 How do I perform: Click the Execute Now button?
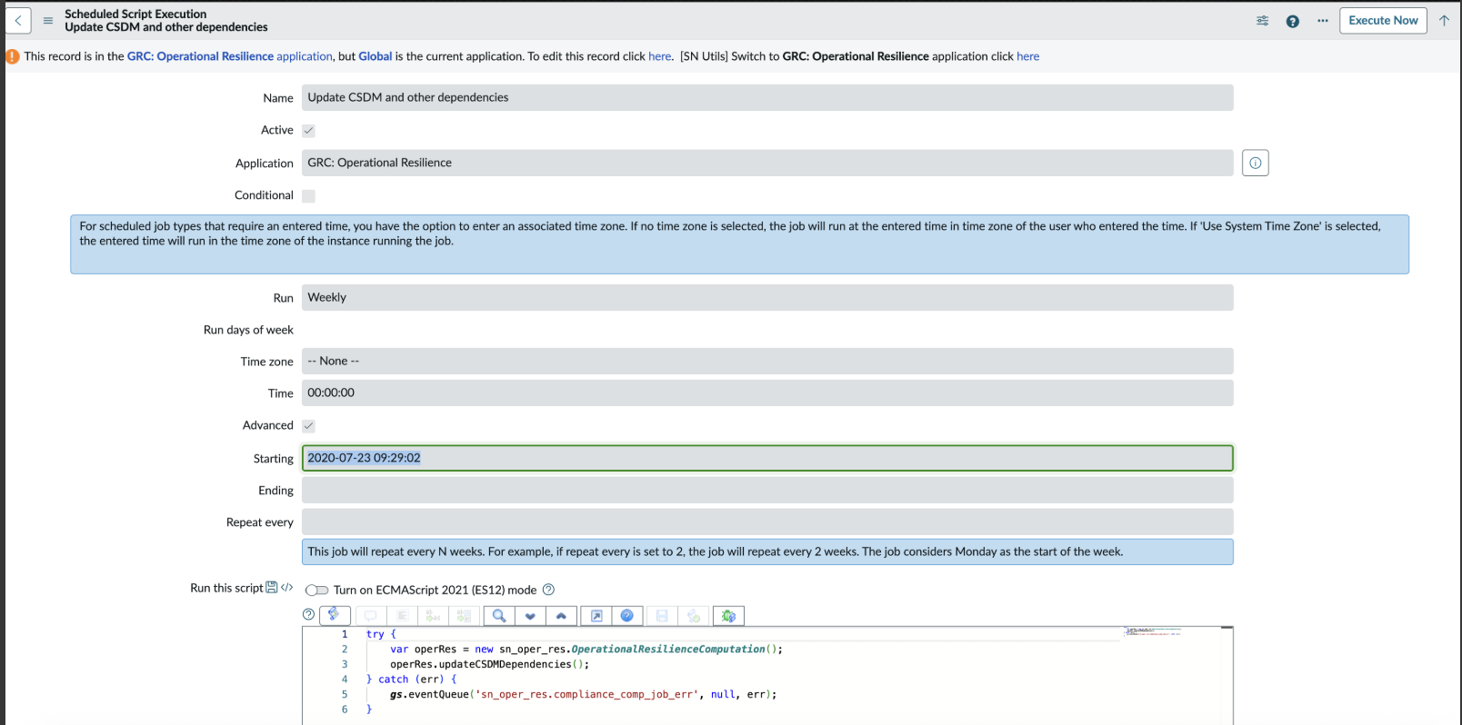coord(1383,20)
